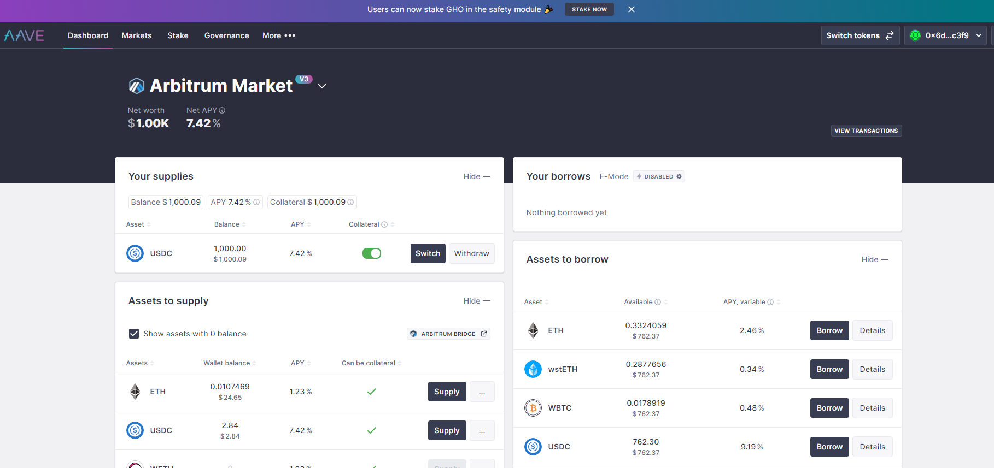The image size is (994, 468).
Task: Sort Assets to supply by Can be collateral
Action: tap(372, 363)
